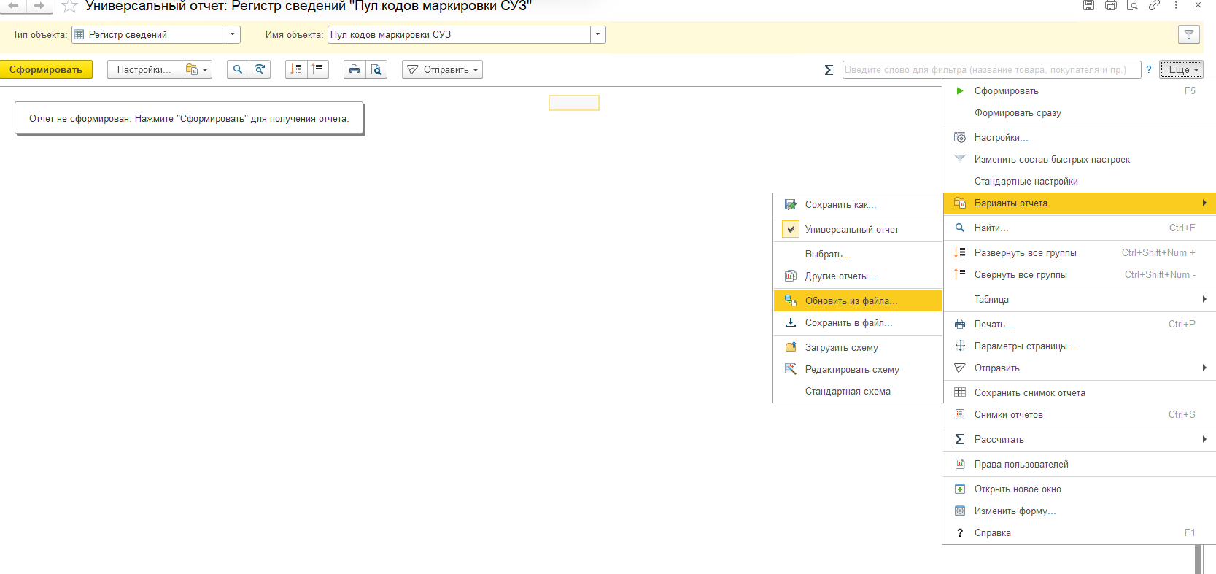Image resolution: width=1216 pixels, height=574 pixels.
Task: Select Формировать сразу menu item
Action: click(x=1080, y=112)
